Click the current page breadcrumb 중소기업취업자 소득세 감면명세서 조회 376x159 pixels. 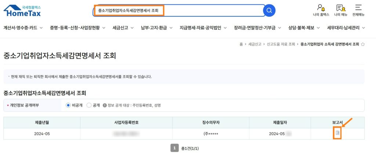pyautogui.click(x=330, y=44)
